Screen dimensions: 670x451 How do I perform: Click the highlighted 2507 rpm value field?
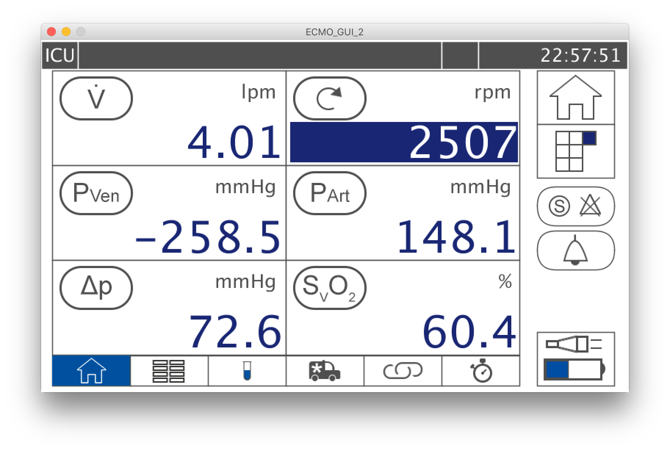(x=404, y=142)
